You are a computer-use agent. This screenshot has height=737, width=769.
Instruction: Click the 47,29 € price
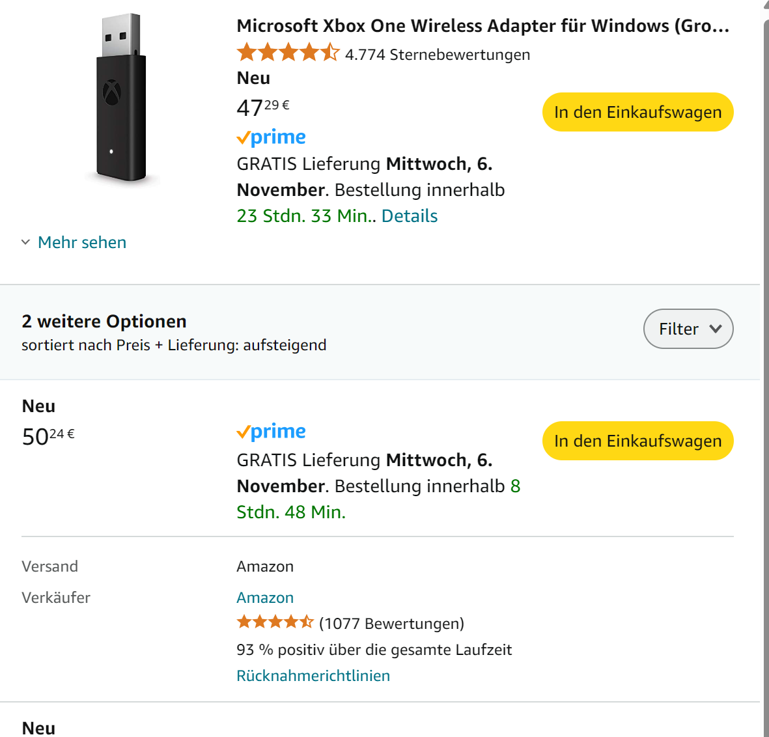coord(262,107)
